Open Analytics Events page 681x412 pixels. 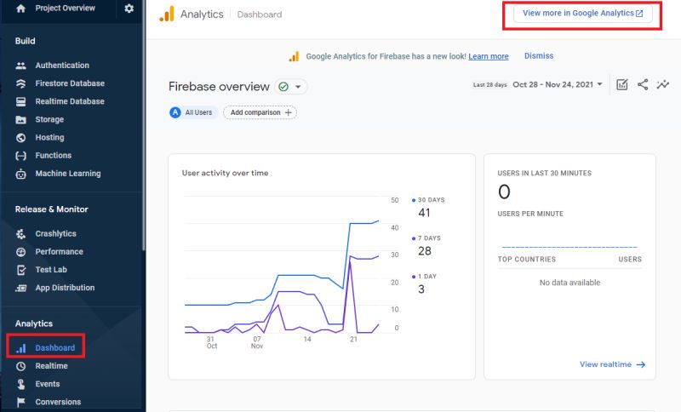click(48, 384)
